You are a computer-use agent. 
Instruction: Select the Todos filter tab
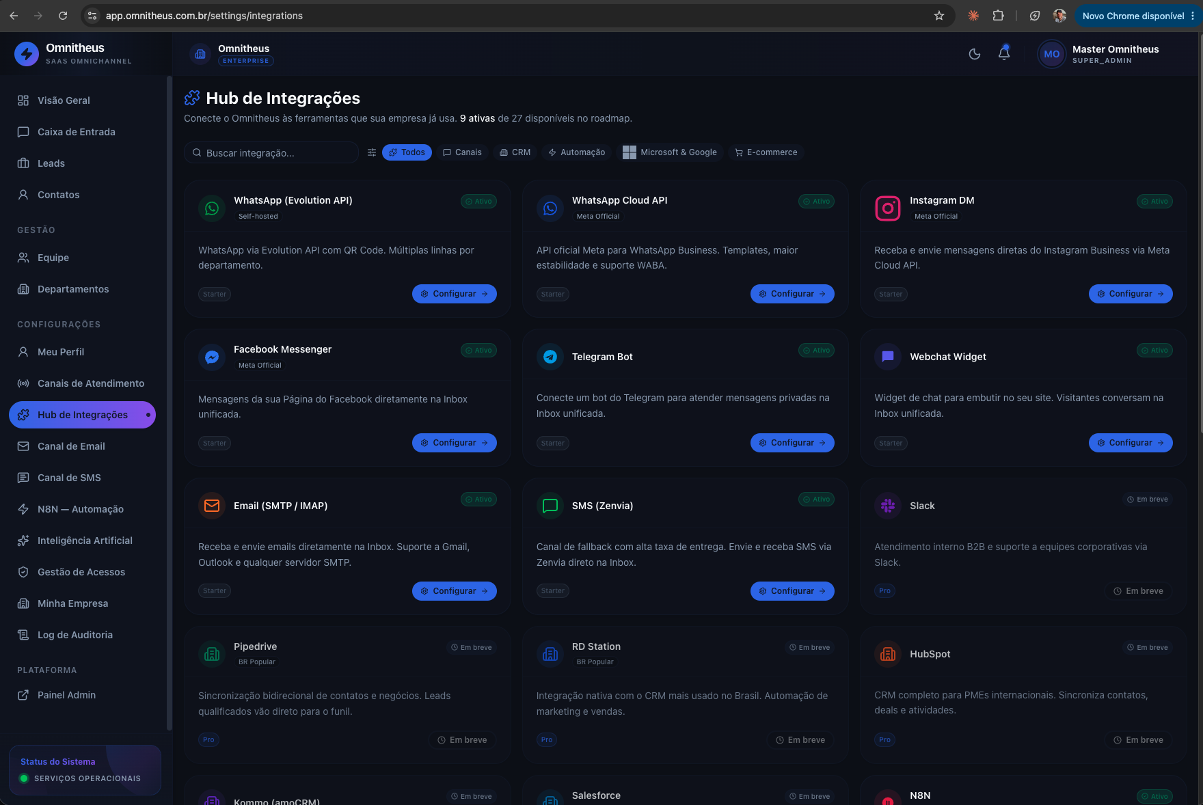point(407,152)
